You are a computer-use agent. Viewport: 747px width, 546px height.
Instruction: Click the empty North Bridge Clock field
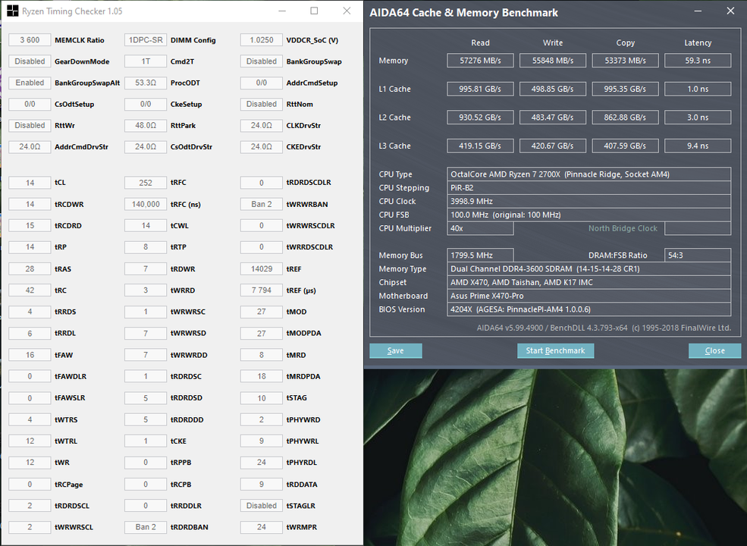click(x=698, y=228)
